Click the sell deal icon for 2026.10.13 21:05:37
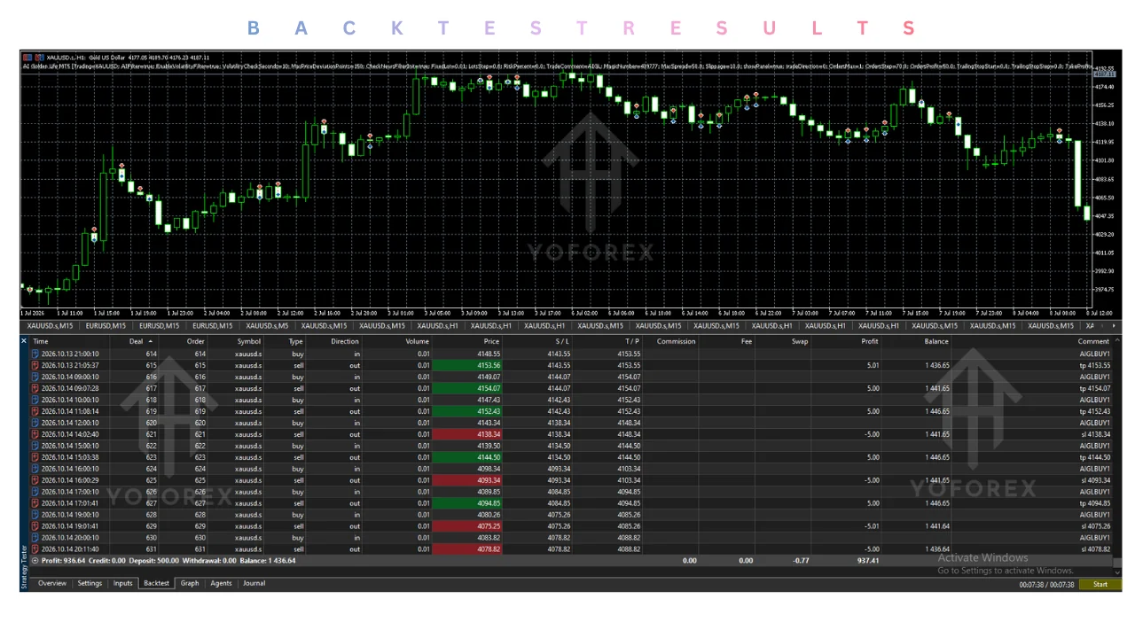1135x638 pixels. [35, 365]
